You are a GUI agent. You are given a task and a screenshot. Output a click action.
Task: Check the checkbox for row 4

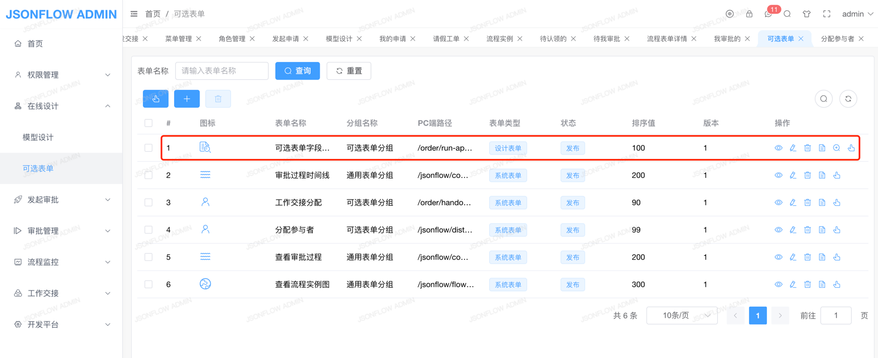pos(148,230)
